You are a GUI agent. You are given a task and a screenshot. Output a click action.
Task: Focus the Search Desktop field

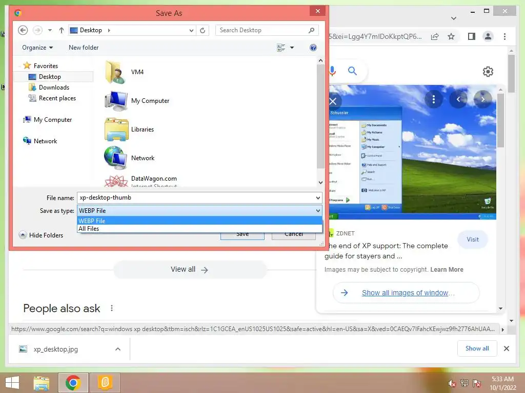(x=267, y=30)
